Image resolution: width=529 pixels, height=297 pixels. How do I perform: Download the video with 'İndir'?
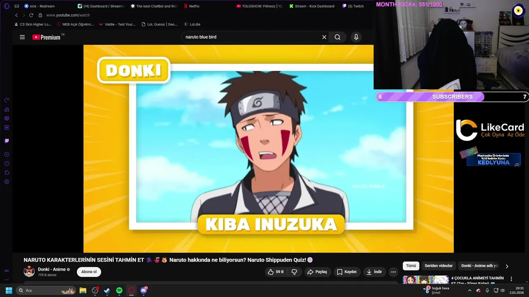pyautogui.click(x=374, y=272)
